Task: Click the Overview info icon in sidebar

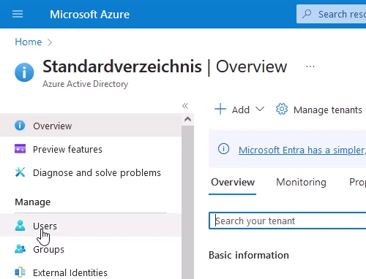Action: pos(20,126)
